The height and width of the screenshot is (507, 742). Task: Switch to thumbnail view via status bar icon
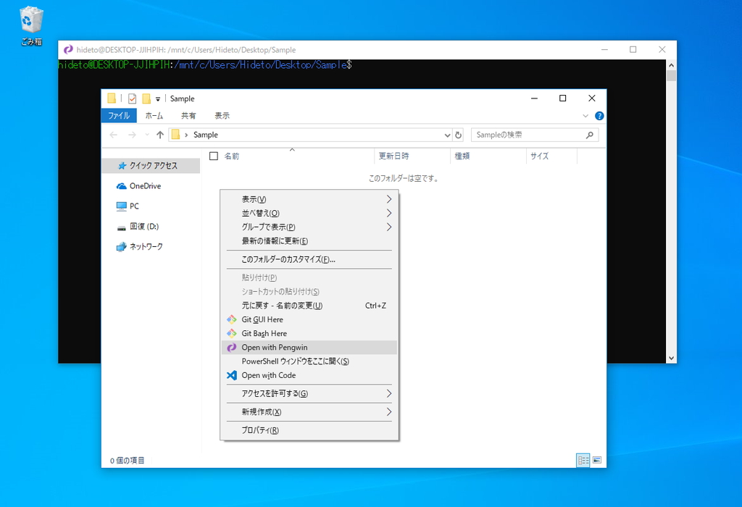coord(596,460)
